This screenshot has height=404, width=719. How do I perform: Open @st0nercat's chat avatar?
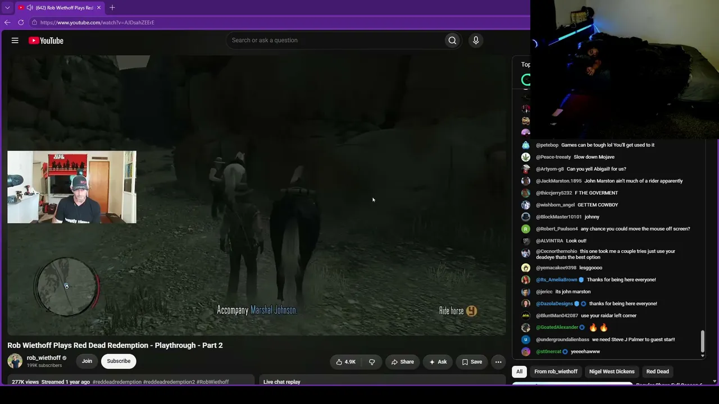pos(526,351)
